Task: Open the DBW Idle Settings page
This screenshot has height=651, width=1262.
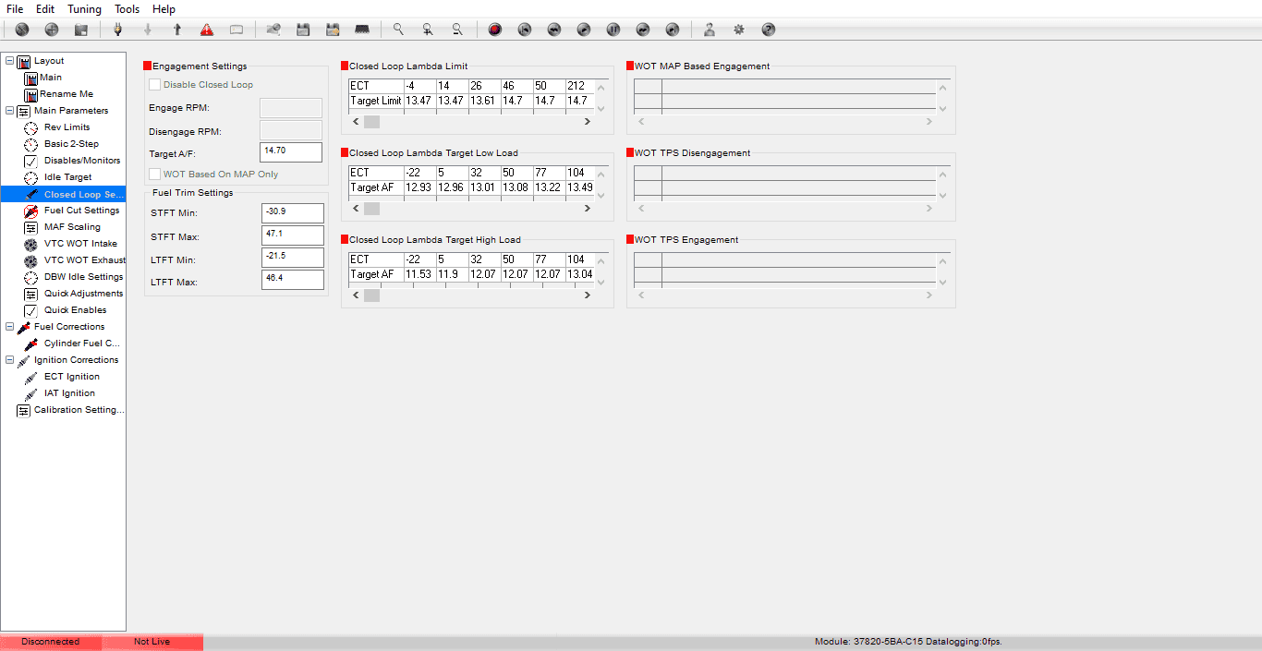Action: [x=81, y=276]
